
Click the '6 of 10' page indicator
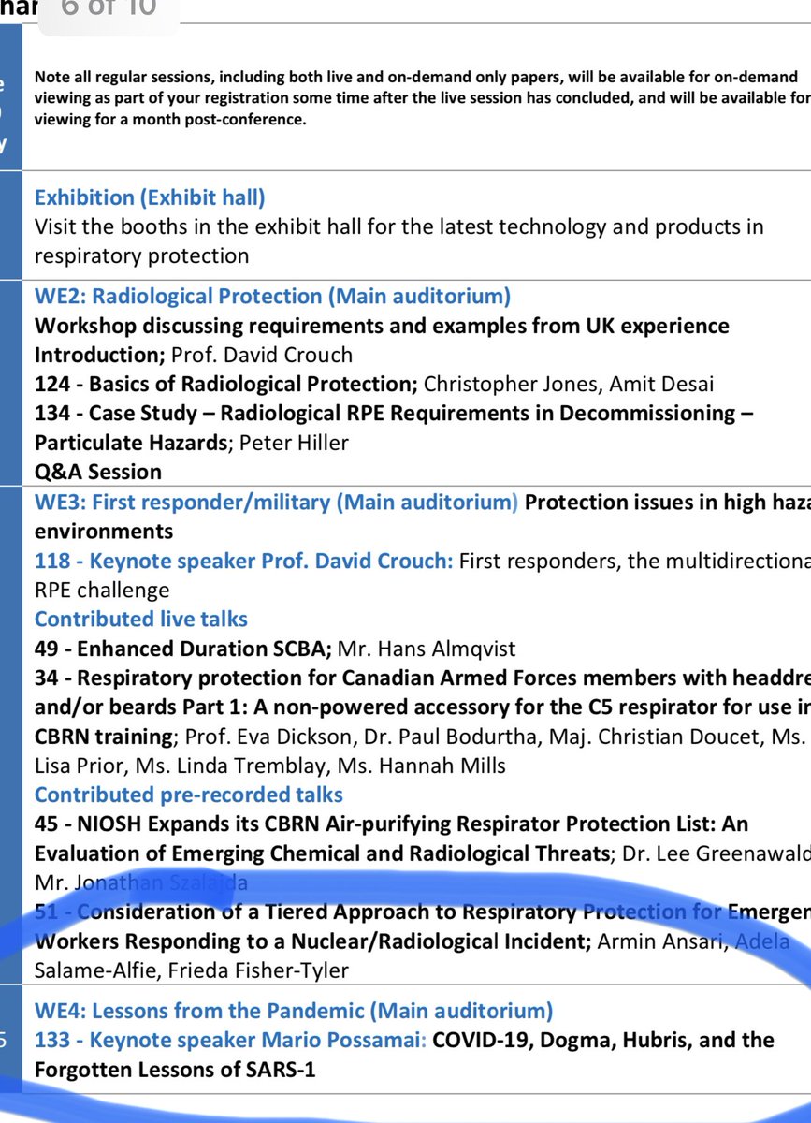pyautogui.click(x=109, y=9)
